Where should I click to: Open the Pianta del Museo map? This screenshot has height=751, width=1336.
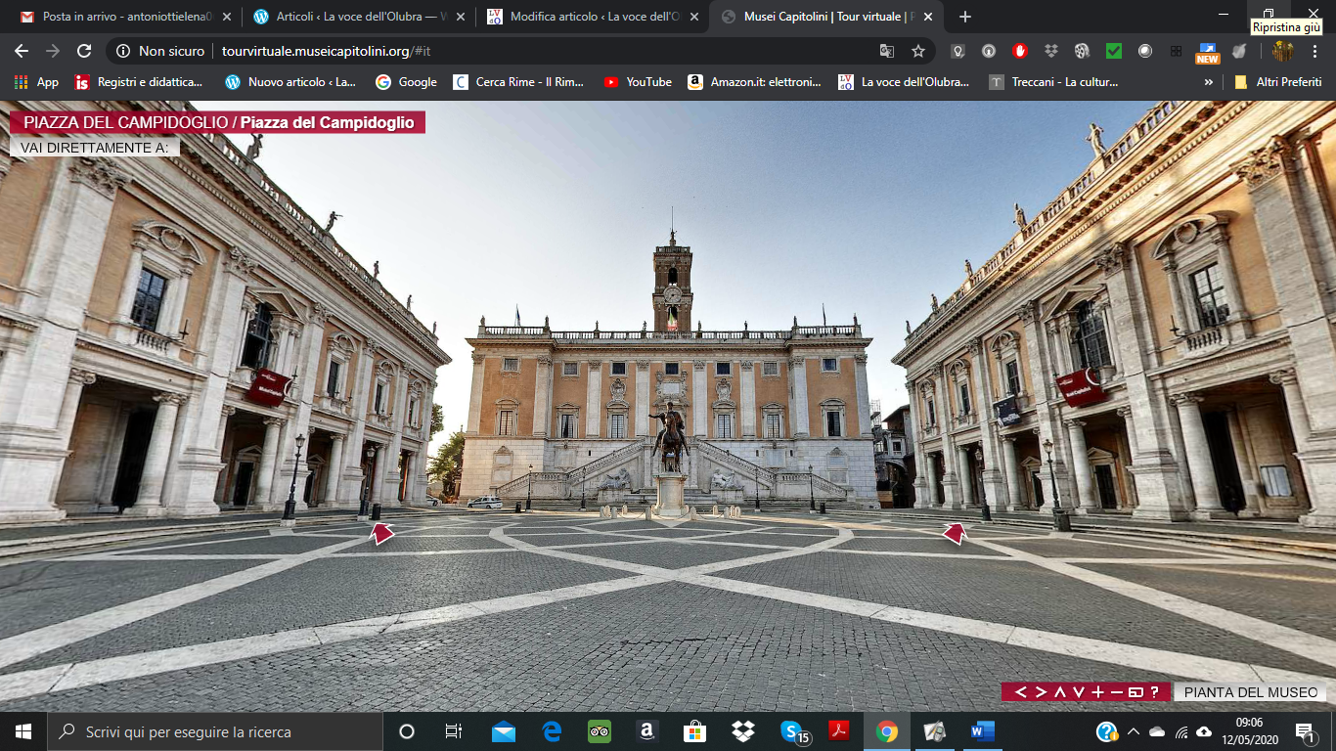coord(1250,692)
